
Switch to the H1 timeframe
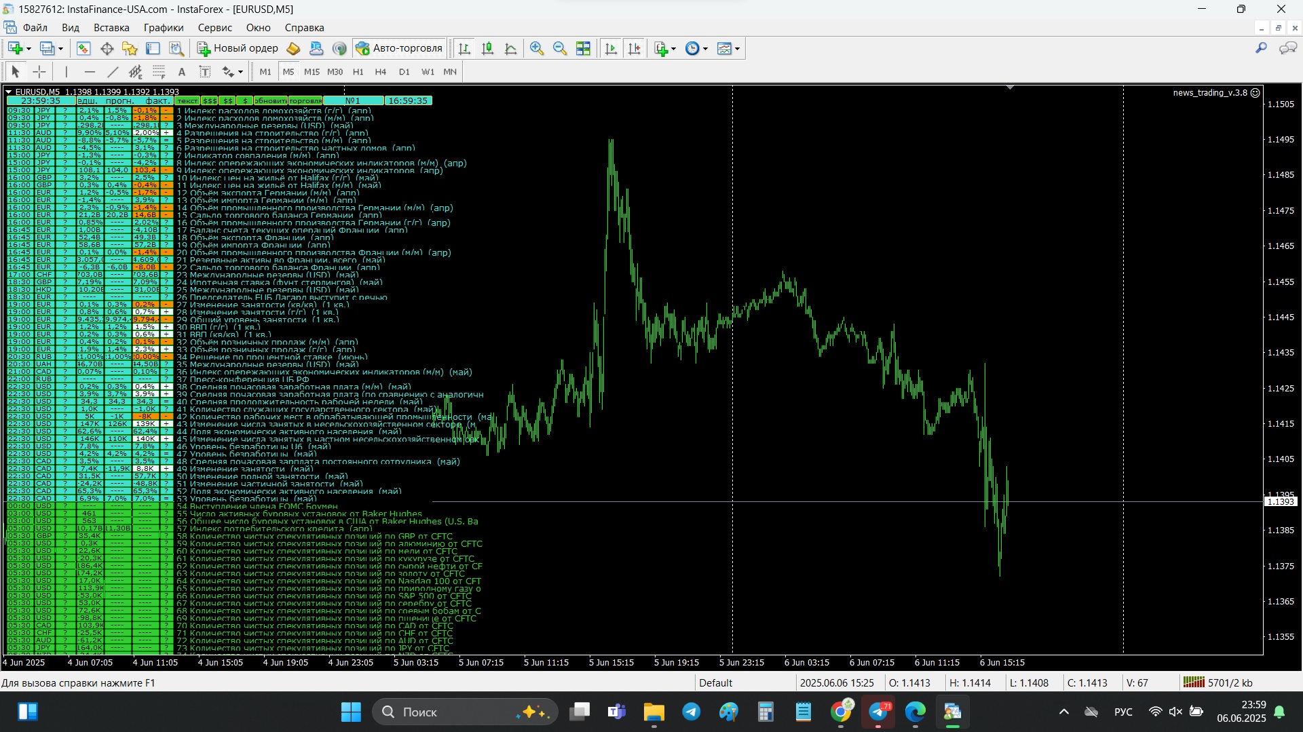point(358,72)
